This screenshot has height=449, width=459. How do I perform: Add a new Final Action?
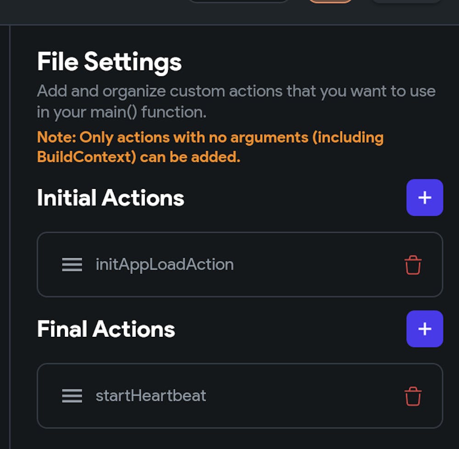click(425, 329)
